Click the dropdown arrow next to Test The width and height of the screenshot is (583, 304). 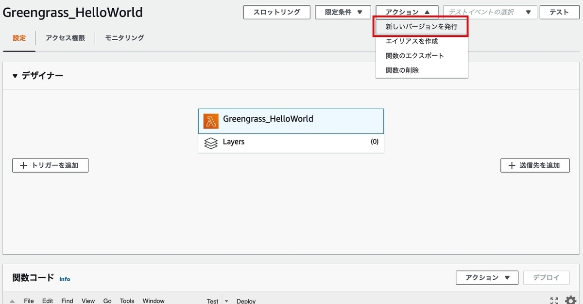(226, 301)
